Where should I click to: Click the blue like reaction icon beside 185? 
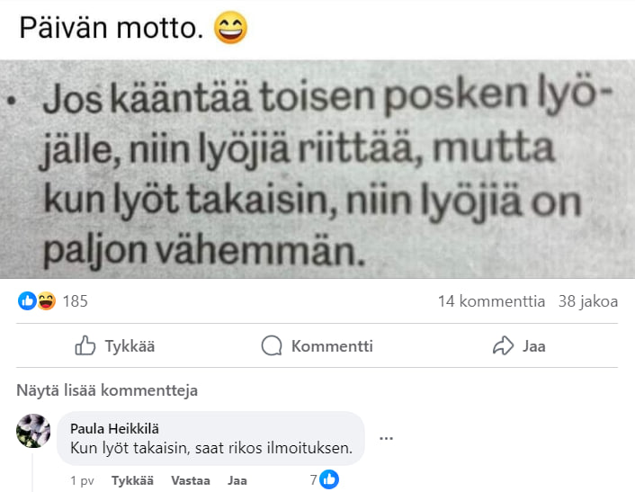(x=27, y=301)
